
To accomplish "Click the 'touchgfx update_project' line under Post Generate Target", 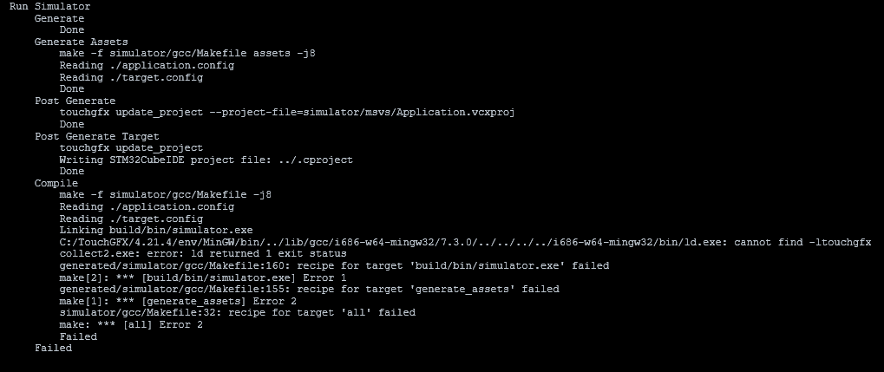I will coord(131,147).
